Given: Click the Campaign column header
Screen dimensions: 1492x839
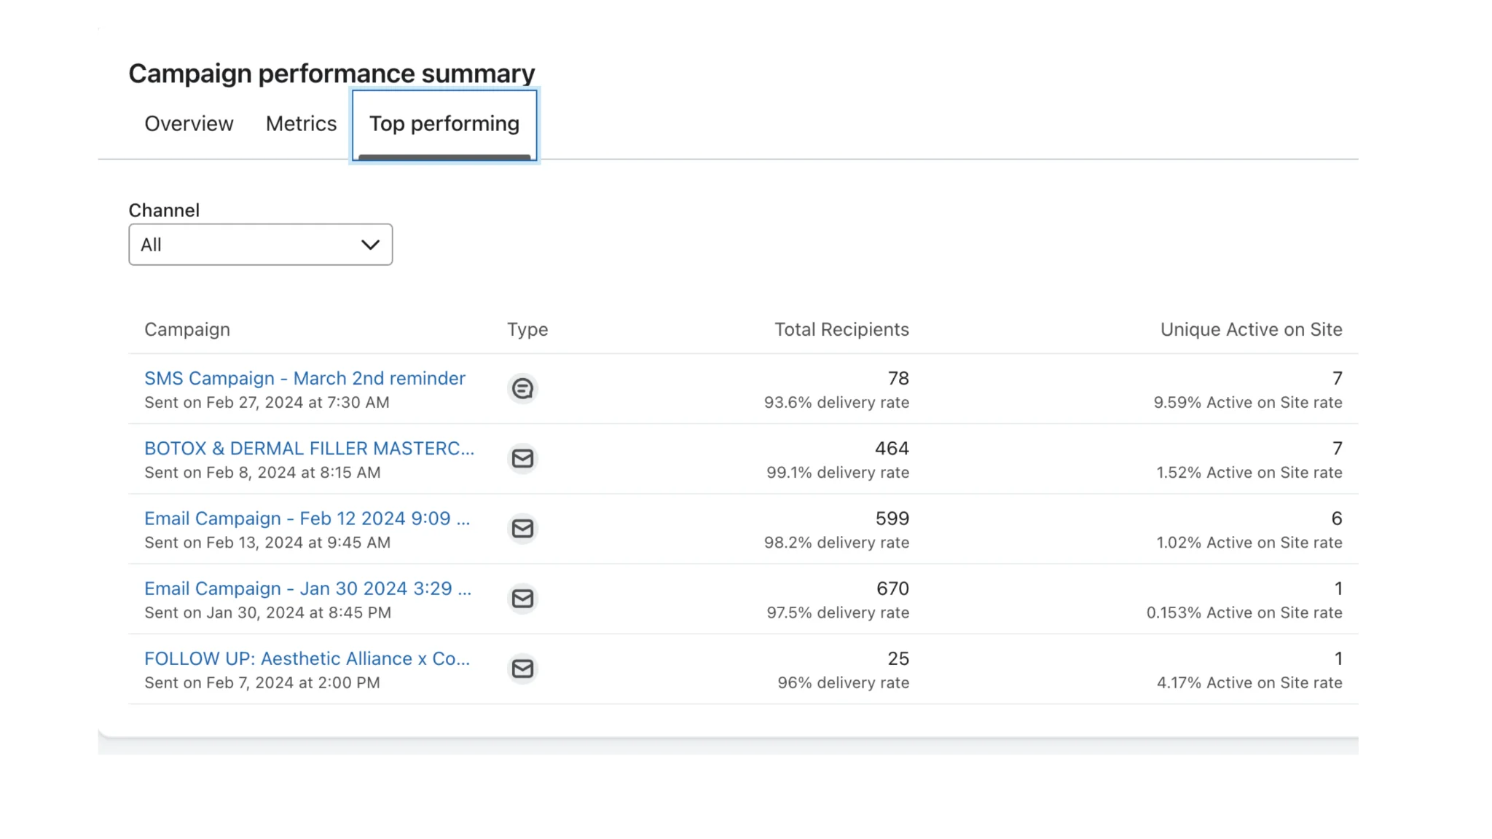Looking at the screenshot, I should (187, 330).
